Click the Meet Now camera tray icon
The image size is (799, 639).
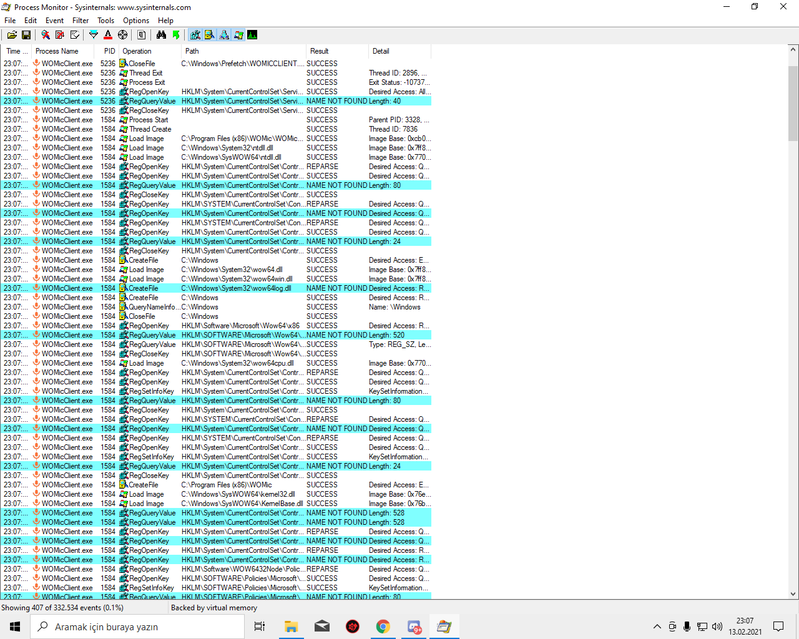click(x=672, y=627)
